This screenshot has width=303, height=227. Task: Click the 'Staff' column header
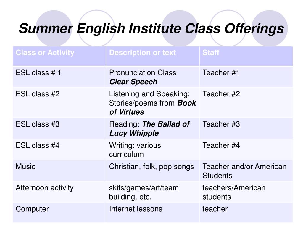(246, 56)
